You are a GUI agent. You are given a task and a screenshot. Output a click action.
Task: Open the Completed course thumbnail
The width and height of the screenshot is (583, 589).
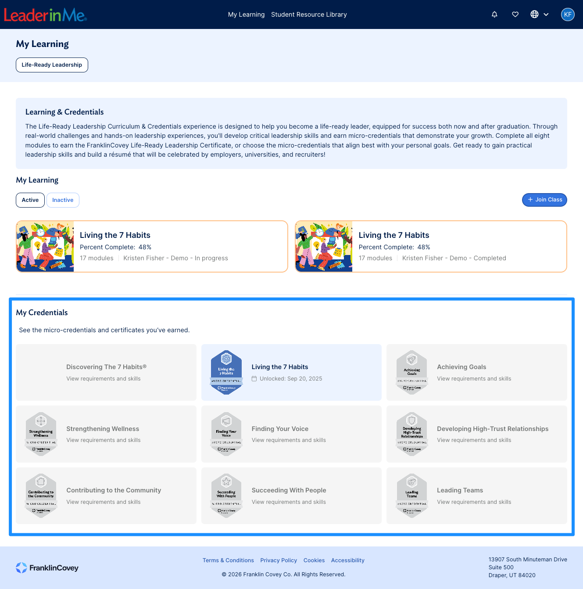[x=324, y=247]
